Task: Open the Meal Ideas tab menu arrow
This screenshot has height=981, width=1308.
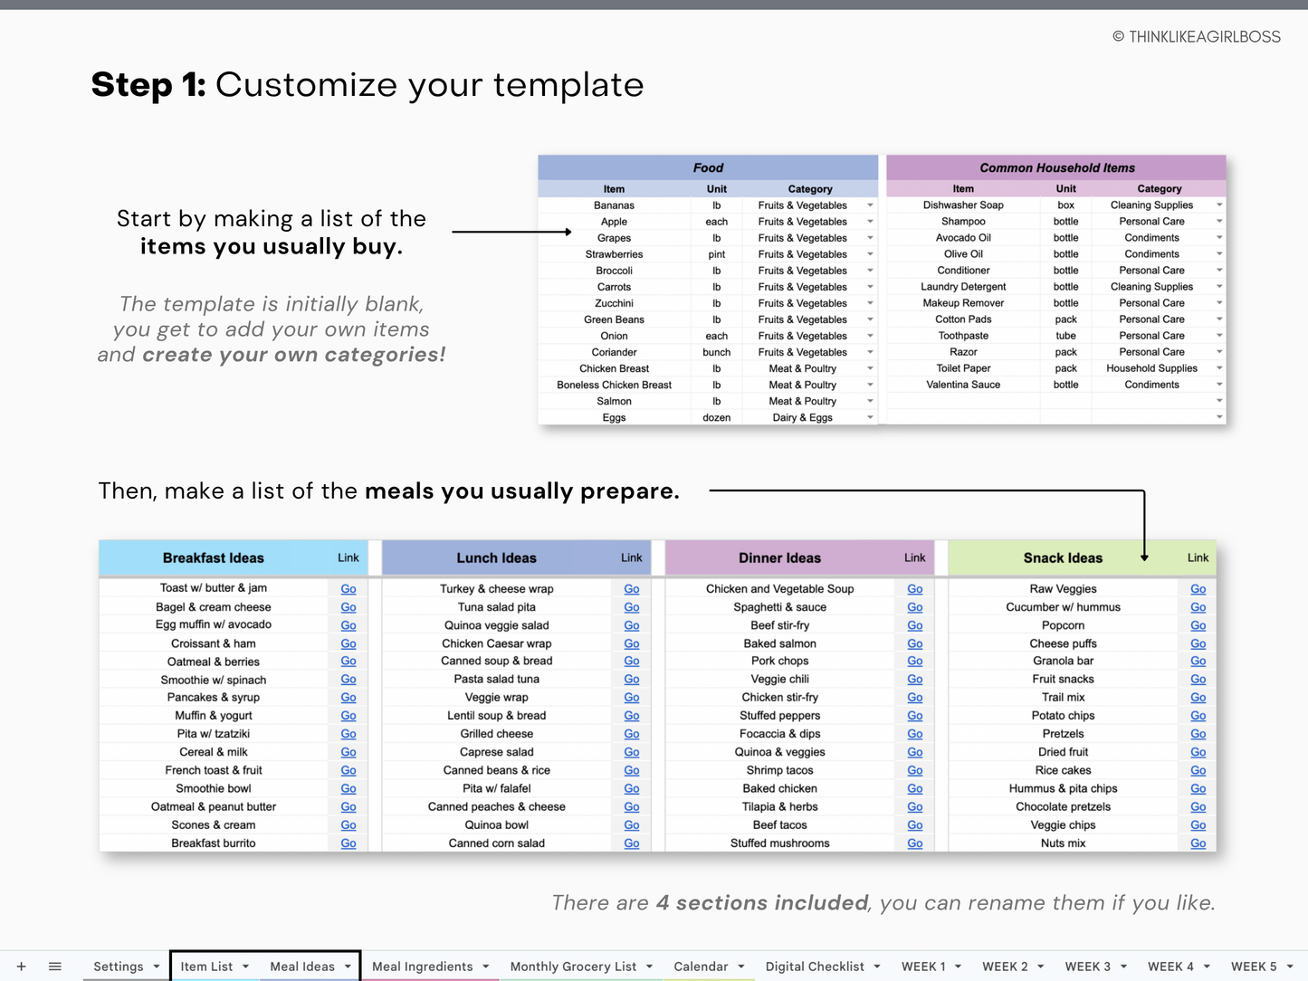Action: tap(348, 967)
